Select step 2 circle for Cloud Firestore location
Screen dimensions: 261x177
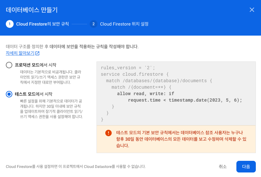tap(94, 24)
